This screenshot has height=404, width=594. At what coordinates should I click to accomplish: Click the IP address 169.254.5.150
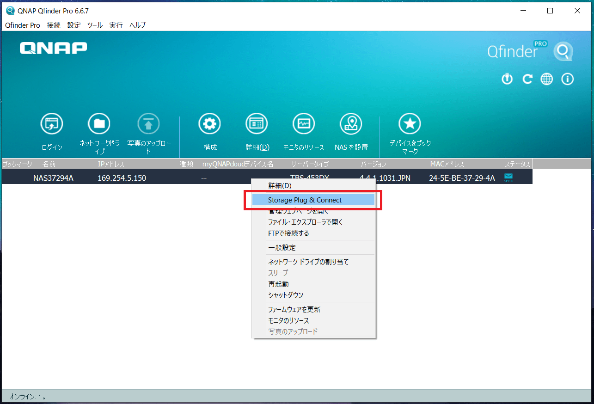pyautogui.click(x=122, y=178)
